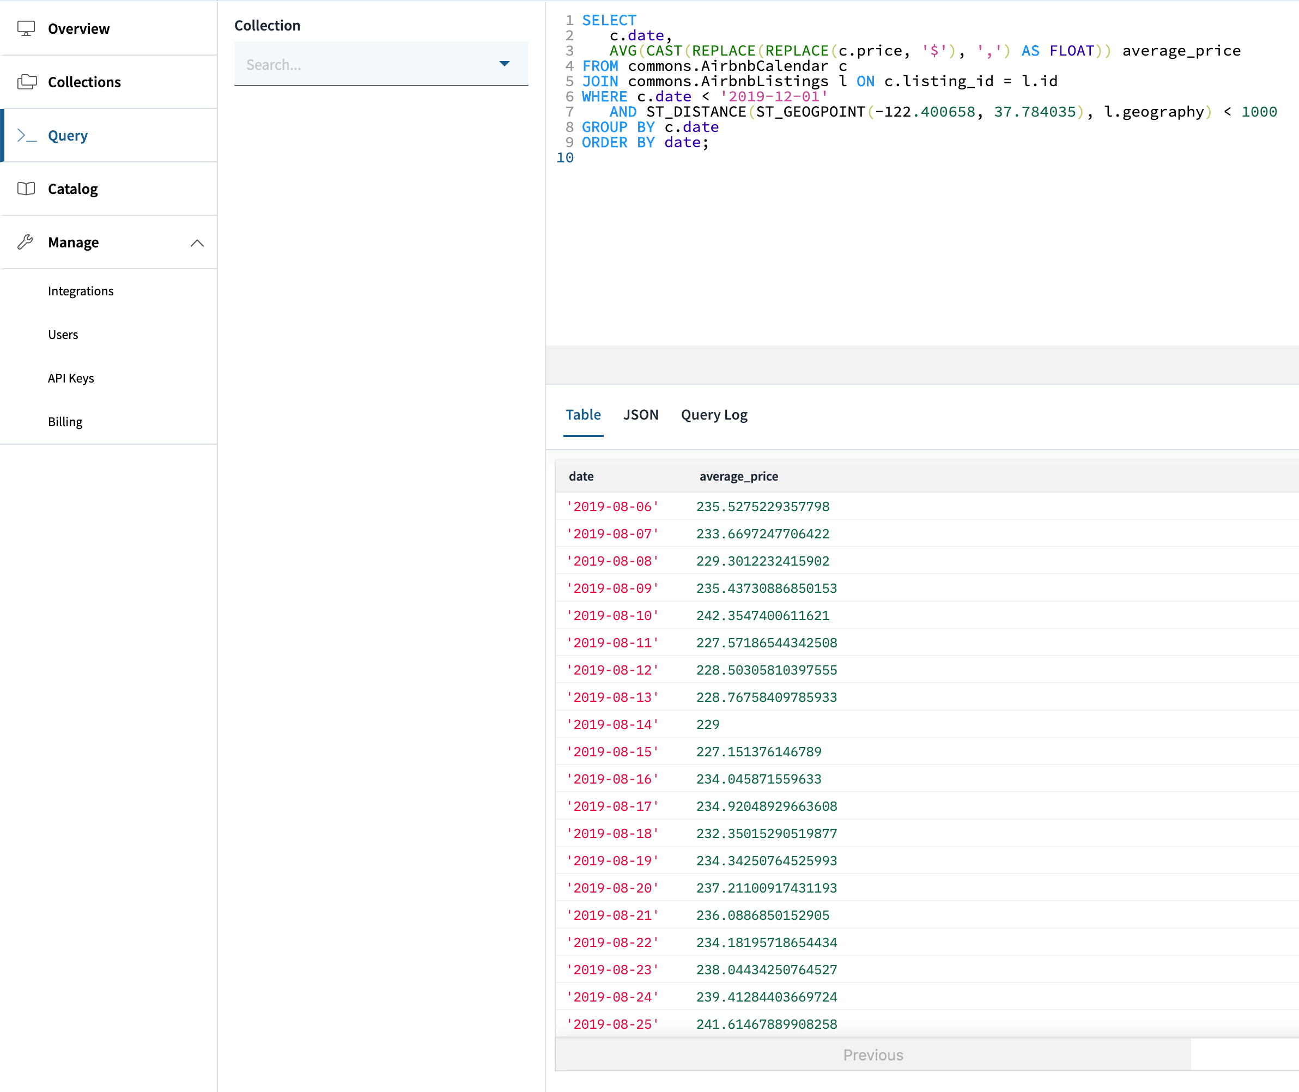Click the average_price column header
The image size is (1299, 1092).
tap(738, 476)
